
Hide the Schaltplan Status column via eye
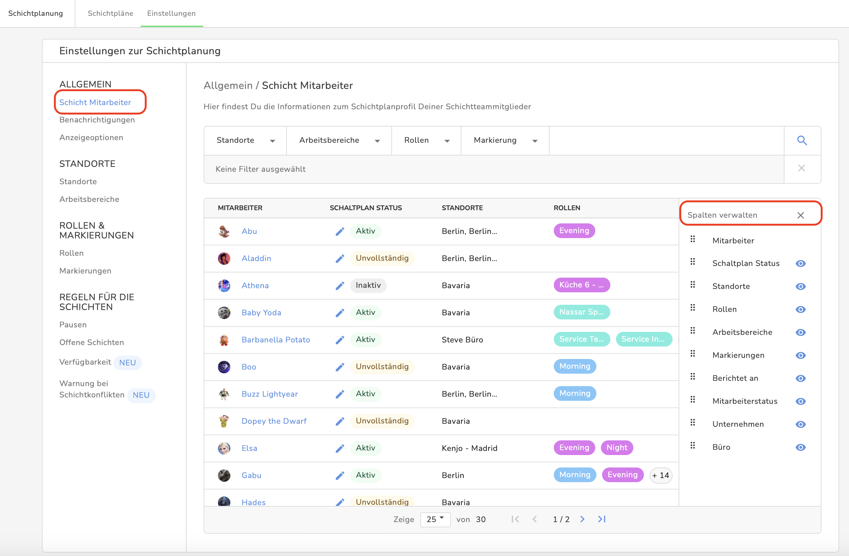click(801, 263)
